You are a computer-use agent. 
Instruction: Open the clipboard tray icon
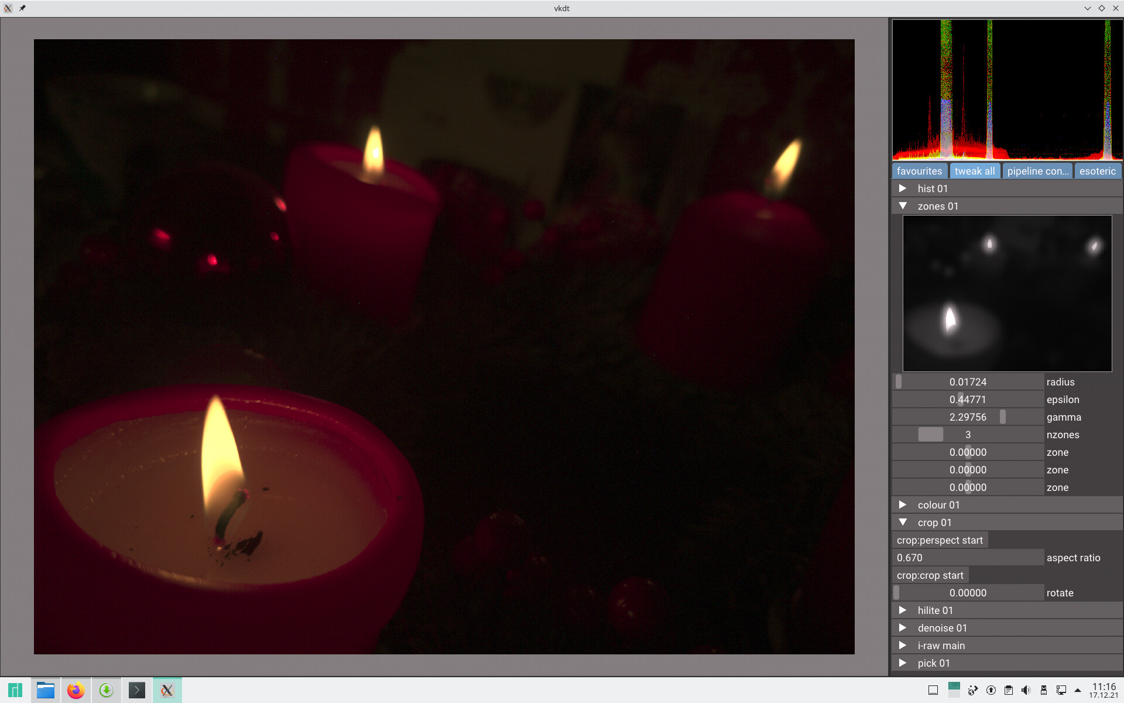[1008, 690]
